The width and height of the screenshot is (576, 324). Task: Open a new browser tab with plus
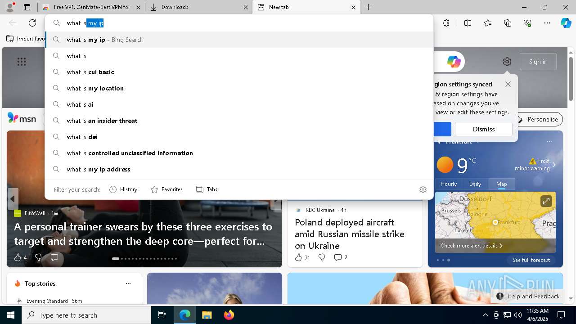point(369,7)
